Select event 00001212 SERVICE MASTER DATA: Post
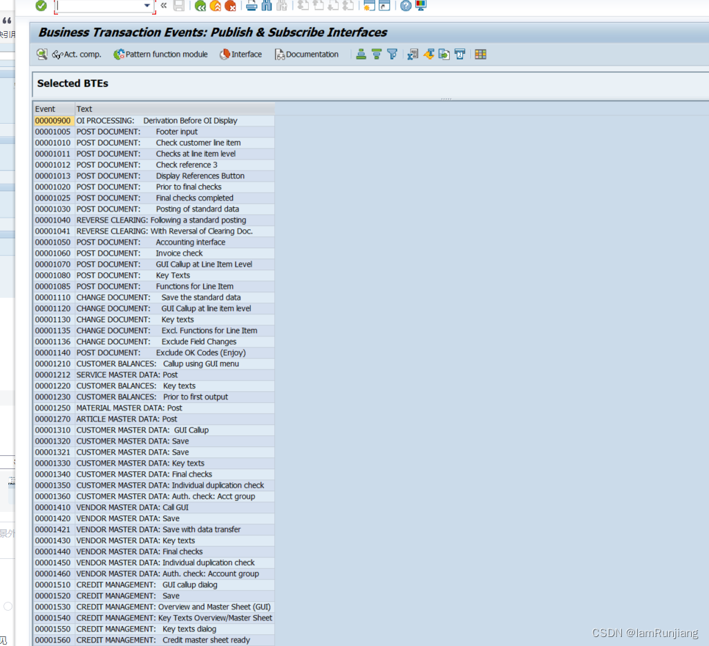 pos(153,374)
